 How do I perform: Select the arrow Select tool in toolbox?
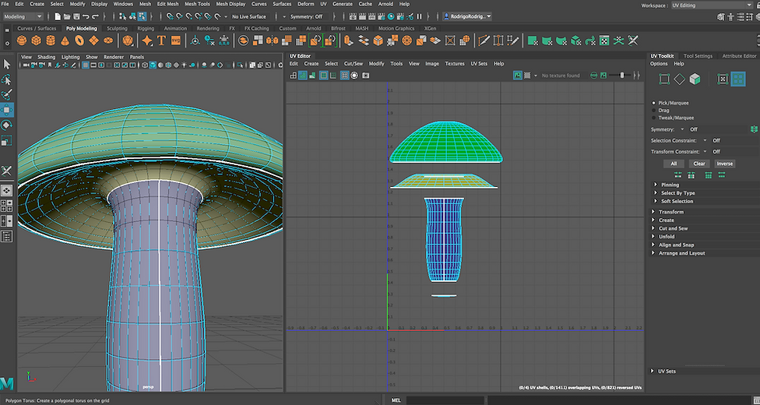click(7, 64)
